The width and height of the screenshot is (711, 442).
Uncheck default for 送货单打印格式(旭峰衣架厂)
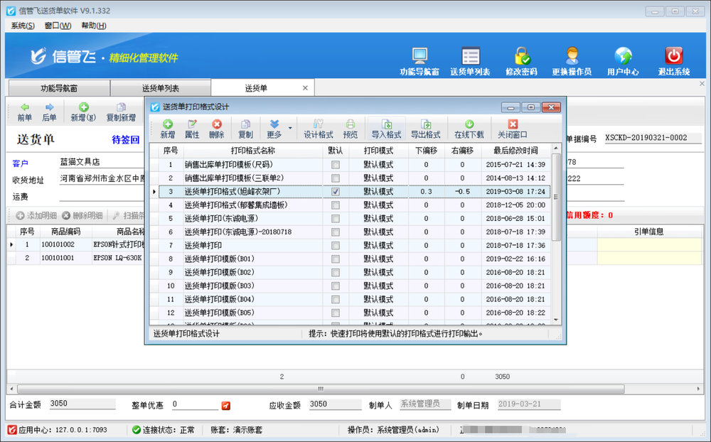click(336, 192)
